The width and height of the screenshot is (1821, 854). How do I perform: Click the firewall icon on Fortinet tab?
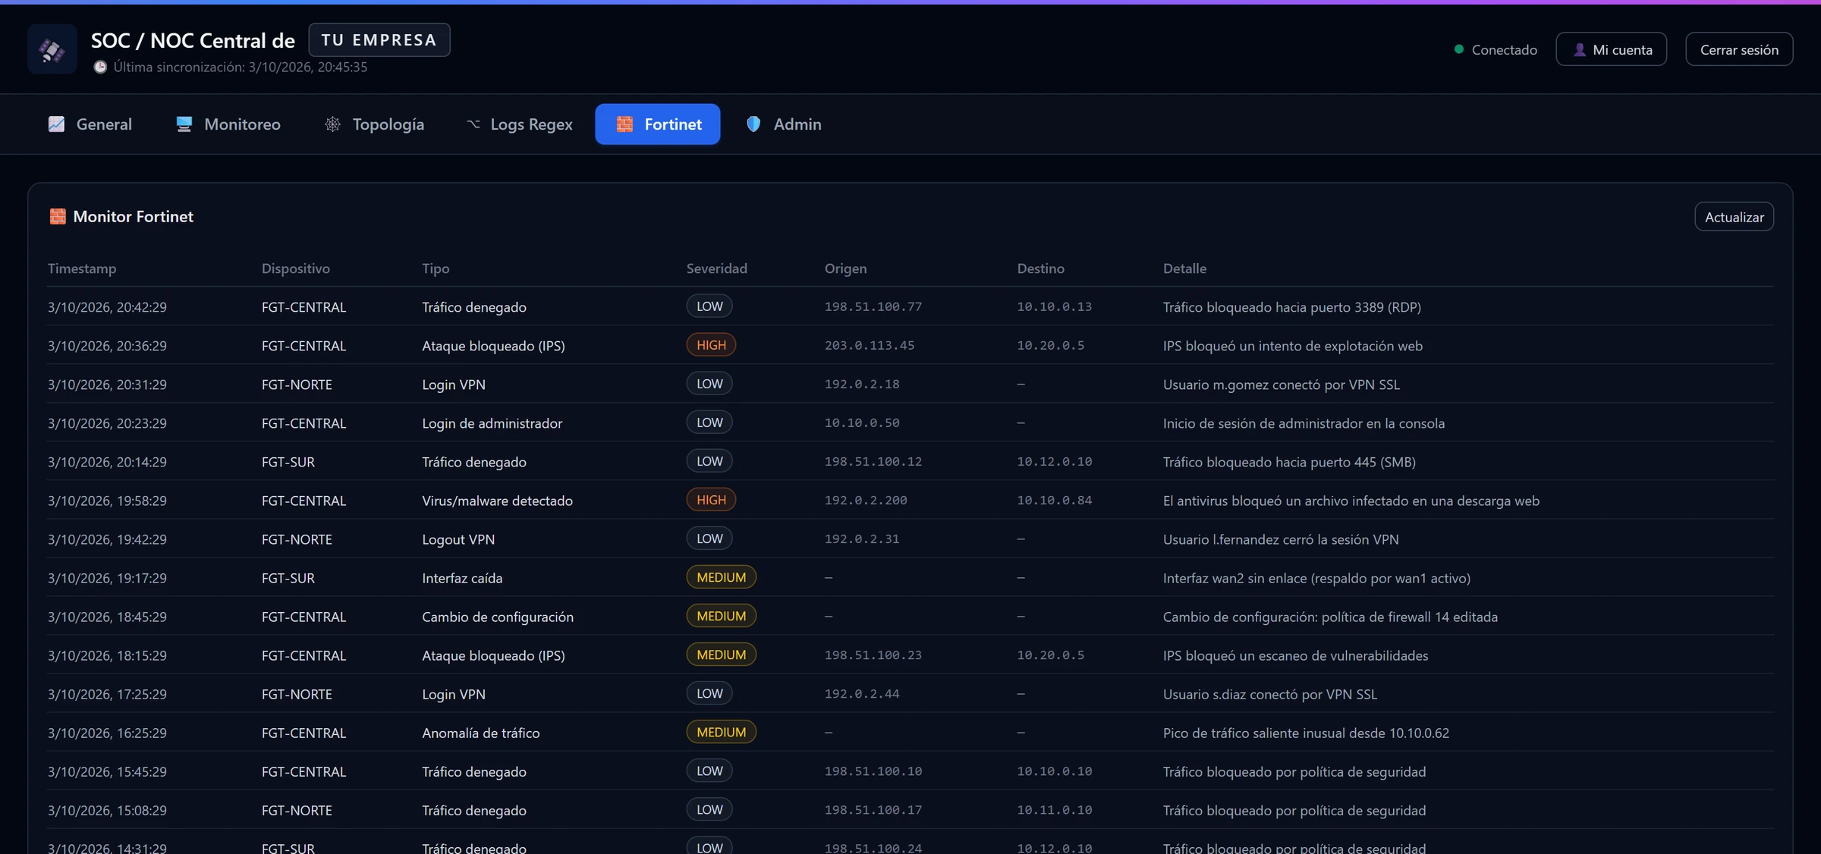pos(624,124)
